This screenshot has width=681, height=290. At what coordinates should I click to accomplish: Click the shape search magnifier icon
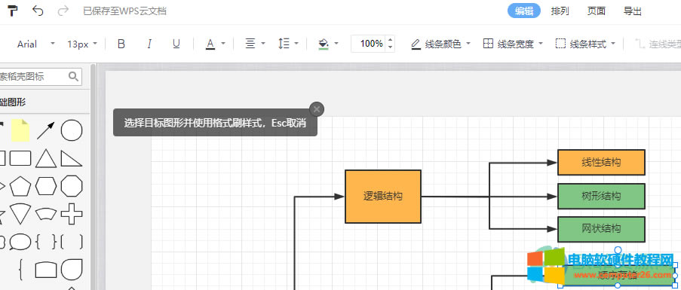coord(73,77)
